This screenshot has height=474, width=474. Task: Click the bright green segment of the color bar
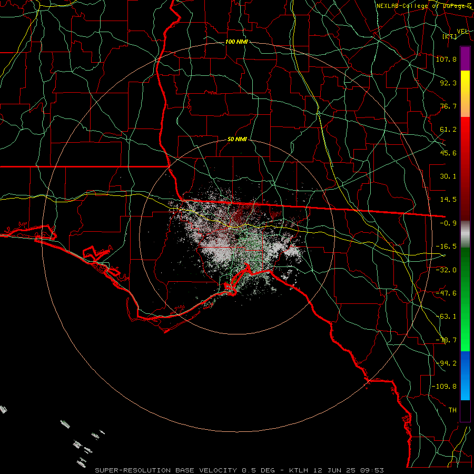pos(465,332)
